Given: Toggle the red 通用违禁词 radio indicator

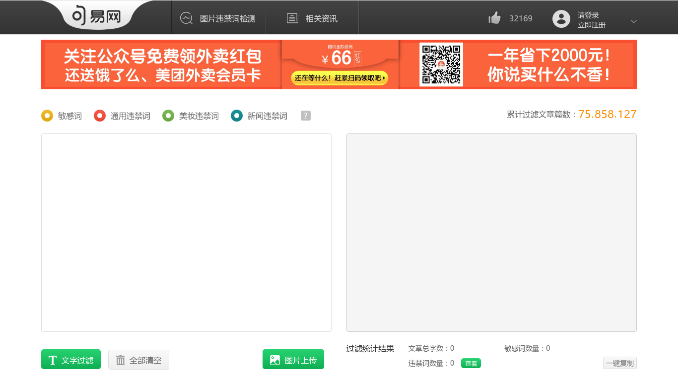Looking at the screenshot, I should coord(100,116).
